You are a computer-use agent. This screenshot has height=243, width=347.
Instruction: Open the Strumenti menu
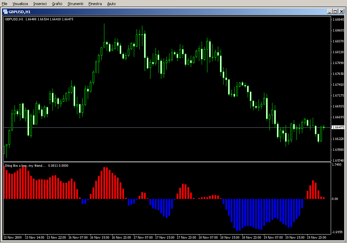pos(75,4)
